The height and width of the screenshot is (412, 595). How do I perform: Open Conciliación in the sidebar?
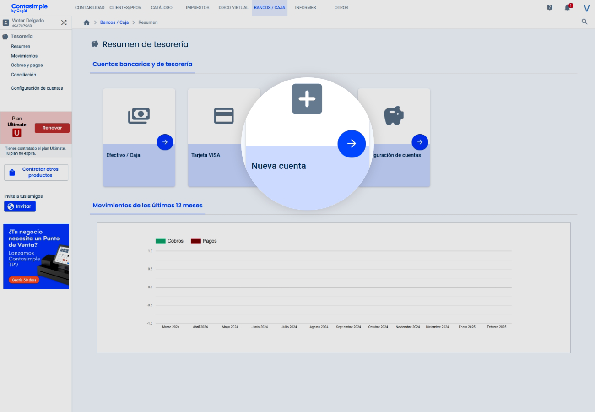point(23,75)
